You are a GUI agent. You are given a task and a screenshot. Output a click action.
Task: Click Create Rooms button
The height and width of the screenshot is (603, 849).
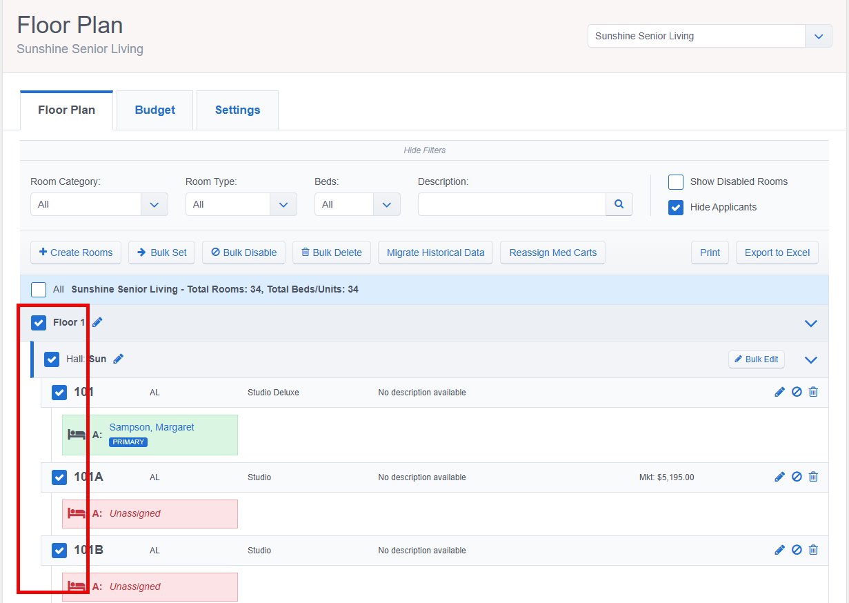pos(76,253)
